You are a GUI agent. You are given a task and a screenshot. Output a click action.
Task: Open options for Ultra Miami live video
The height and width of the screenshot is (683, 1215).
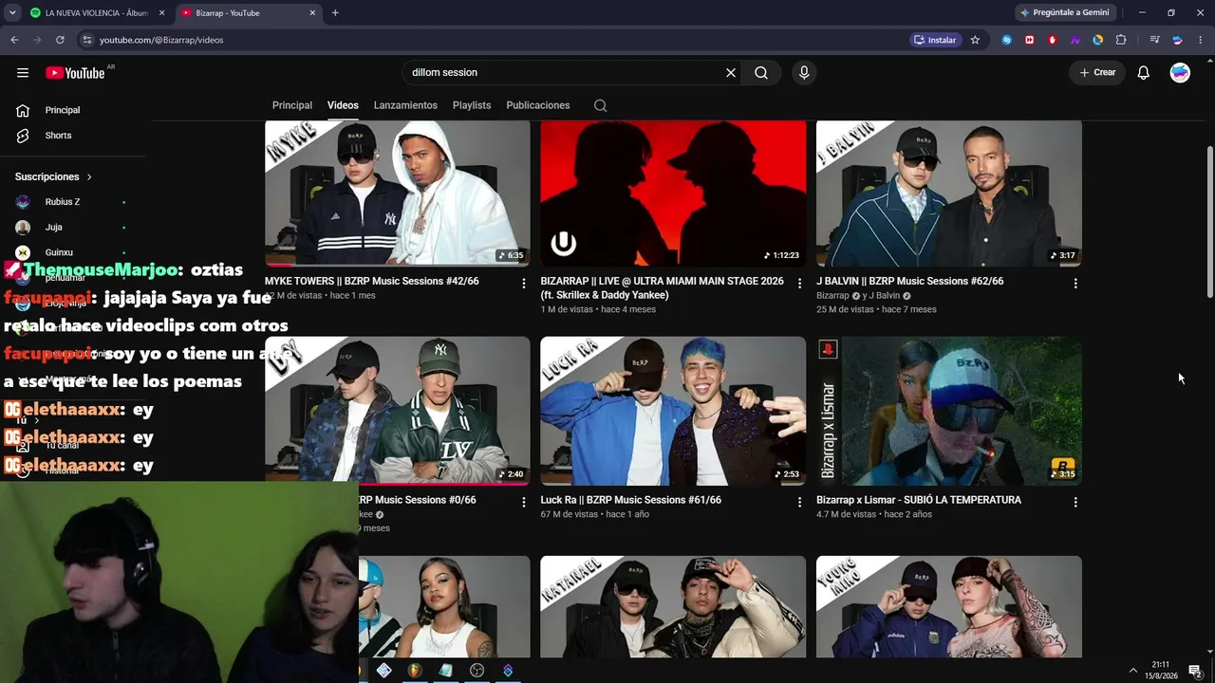(x=799, y=283)
